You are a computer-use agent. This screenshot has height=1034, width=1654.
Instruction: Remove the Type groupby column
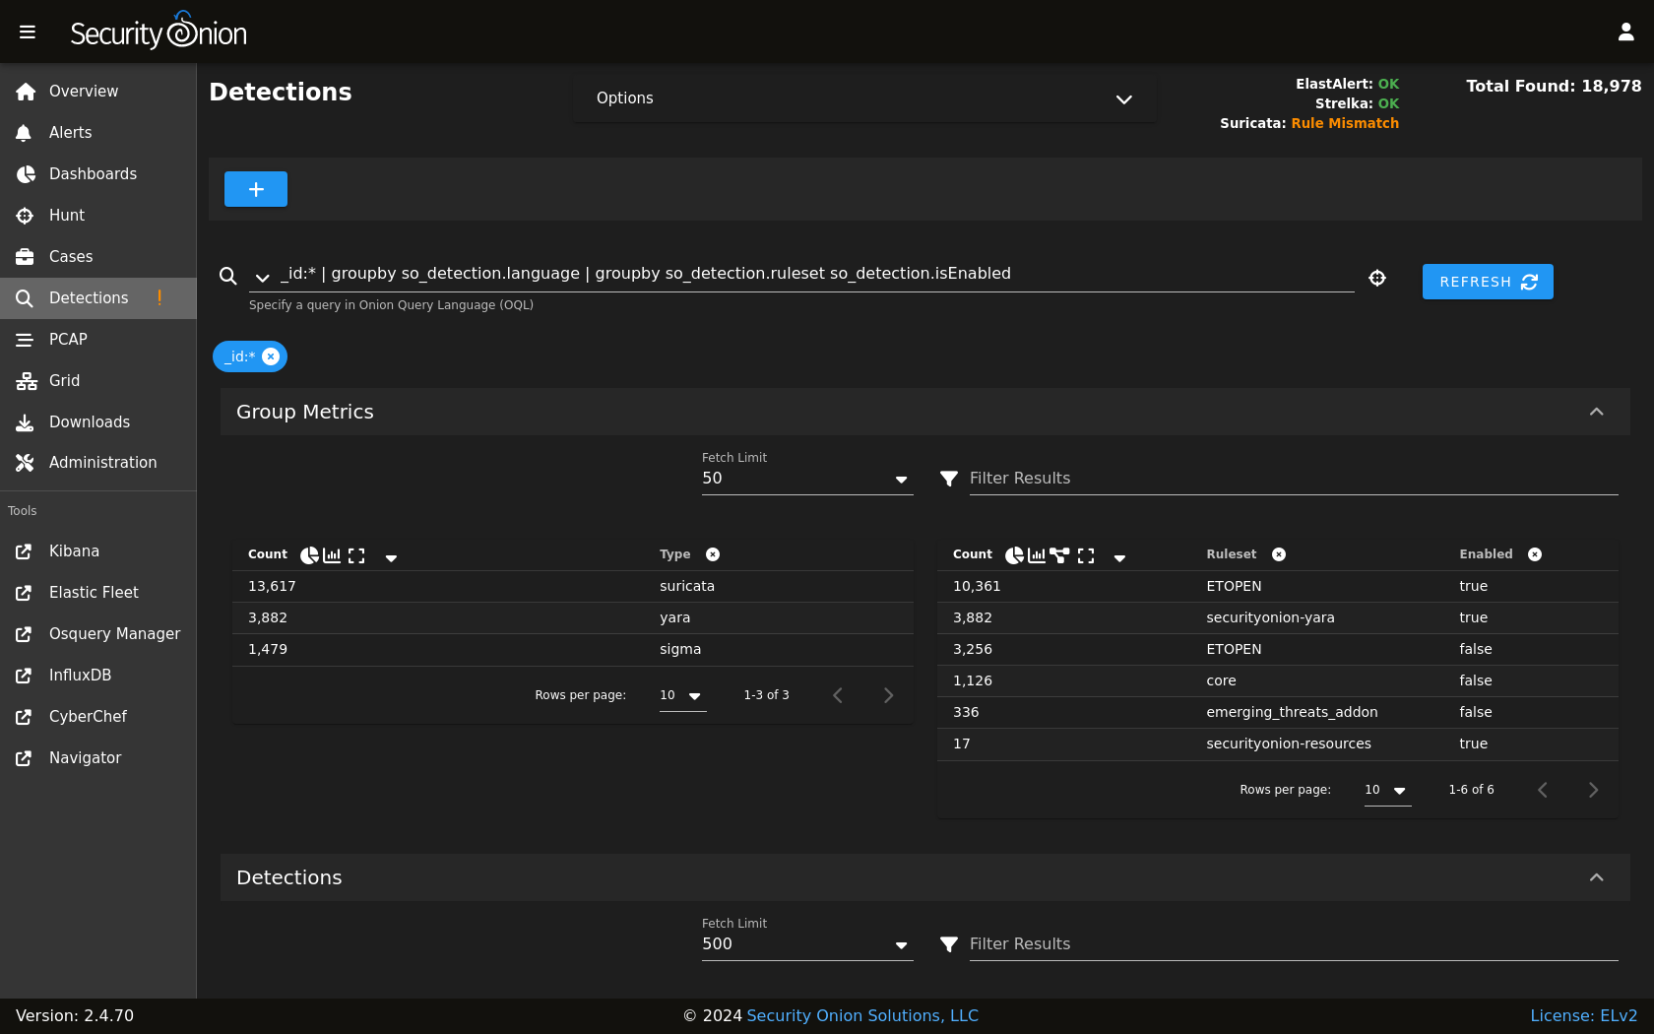[x=713, y=554]
